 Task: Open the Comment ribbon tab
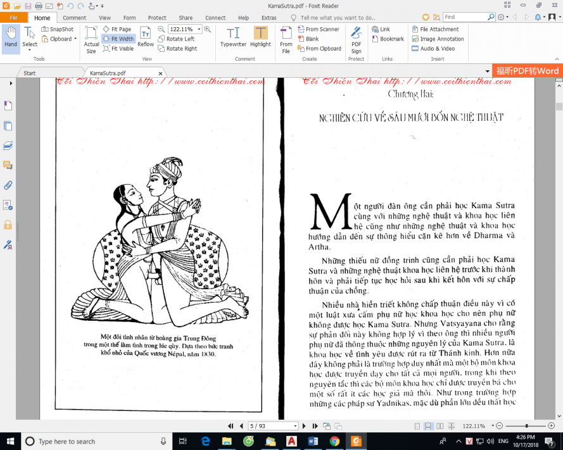(x=75, y=18)
